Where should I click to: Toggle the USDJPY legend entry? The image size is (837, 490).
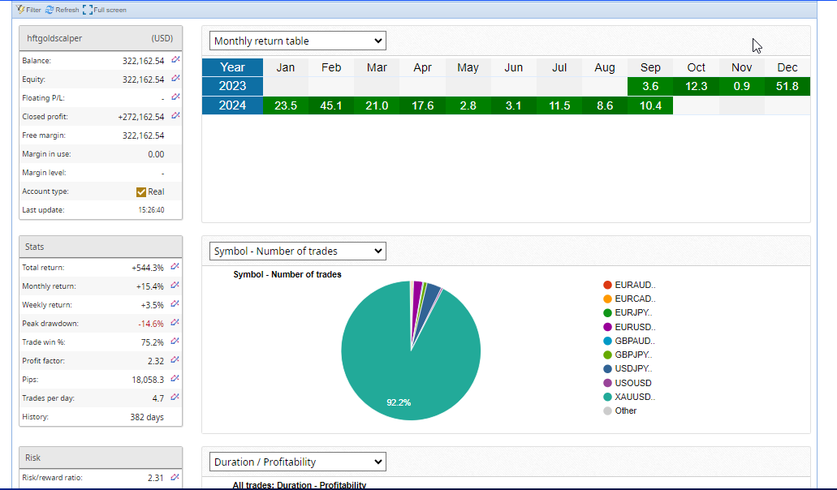pyautogui.click(x=632, y=369)
